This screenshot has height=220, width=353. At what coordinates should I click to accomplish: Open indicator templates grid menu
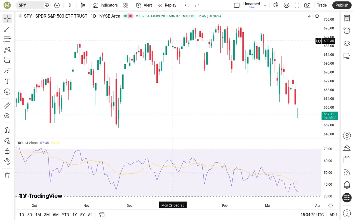126,5
